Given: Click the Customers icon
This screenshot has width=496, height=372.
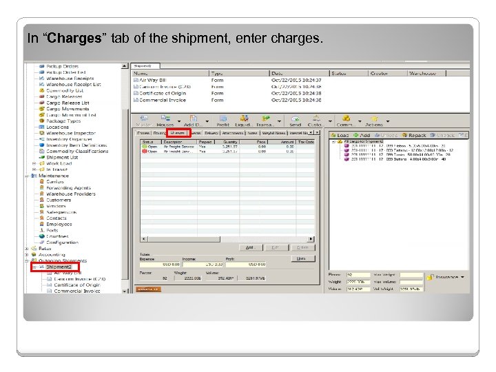Looking at the screenshot, I should pyautogui.click(x=41, y=200).
